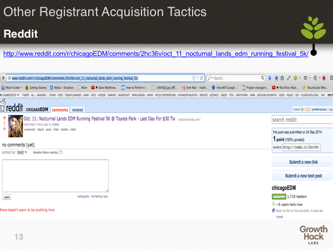
Task: Click the magnifier icon in browser search box
Action: pos(263,78)
